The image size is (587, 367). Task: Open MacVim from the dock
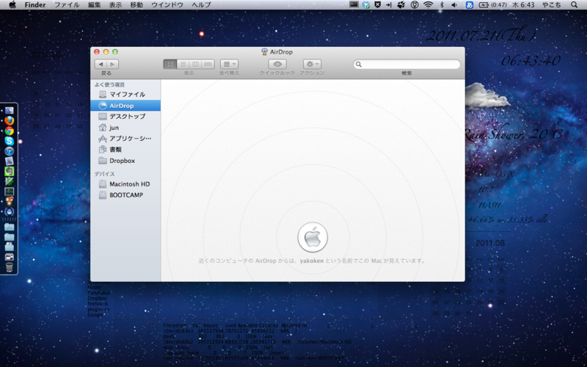pyautogui.click(x=10, y=181)
